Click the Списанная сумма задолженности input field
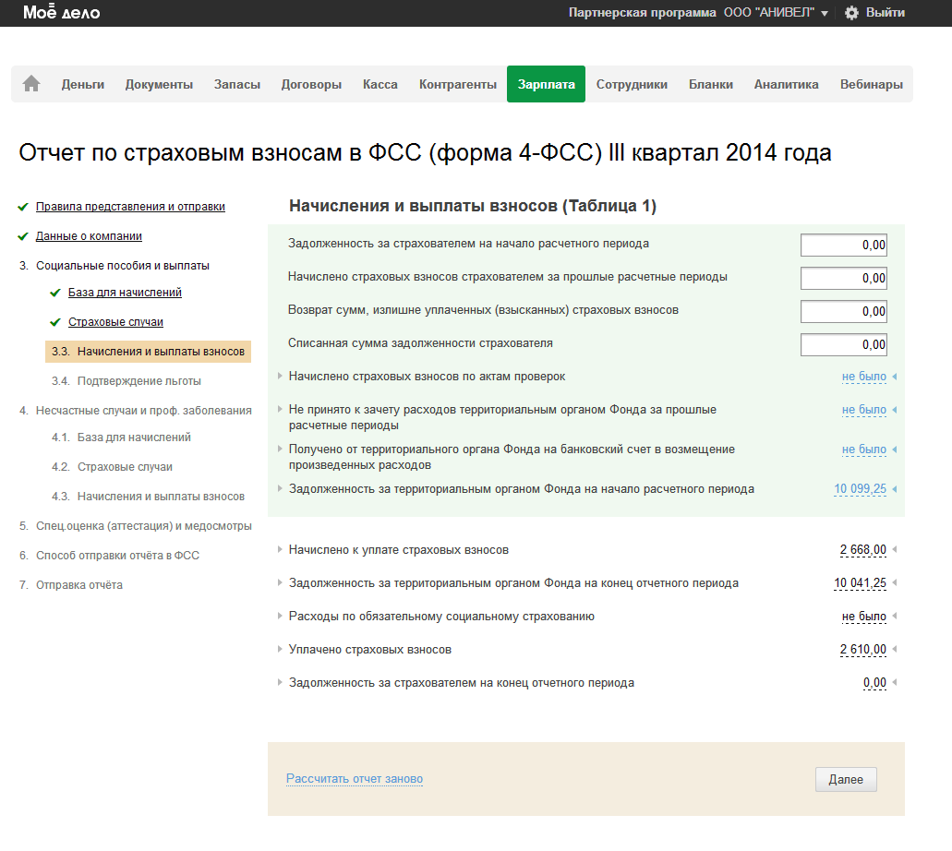The height and width of the screenshot is (851, 952). pos(843,344)
